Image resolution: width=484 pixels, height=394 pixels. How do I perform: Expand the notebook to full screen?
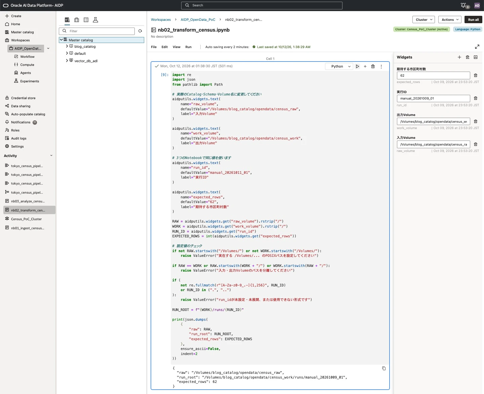point(477,47)
